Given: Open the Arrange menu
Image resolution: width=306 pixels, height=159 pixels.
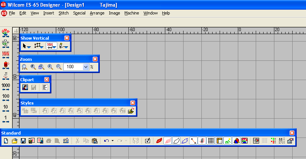Looking at the screenshot, I should (97, 13).
